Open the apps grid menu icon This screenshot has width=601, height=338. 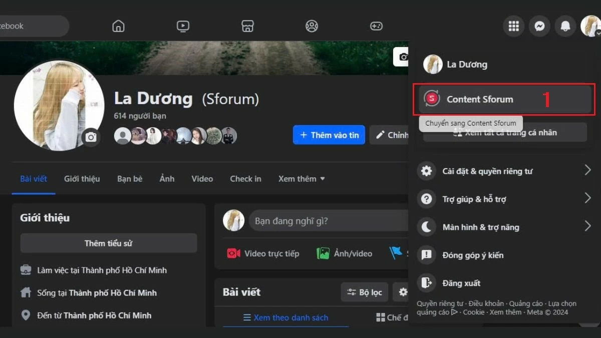tap(513, 26)
